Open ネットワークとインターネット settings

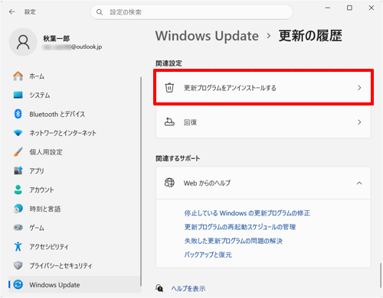[74, 133]
